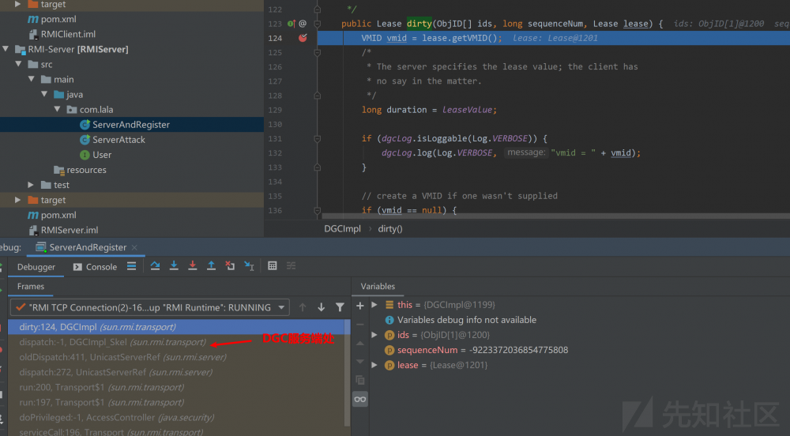The width and height of the screenshot is (790, 436).
Task: Click the Run to Cursor icon
Action: 249,266
